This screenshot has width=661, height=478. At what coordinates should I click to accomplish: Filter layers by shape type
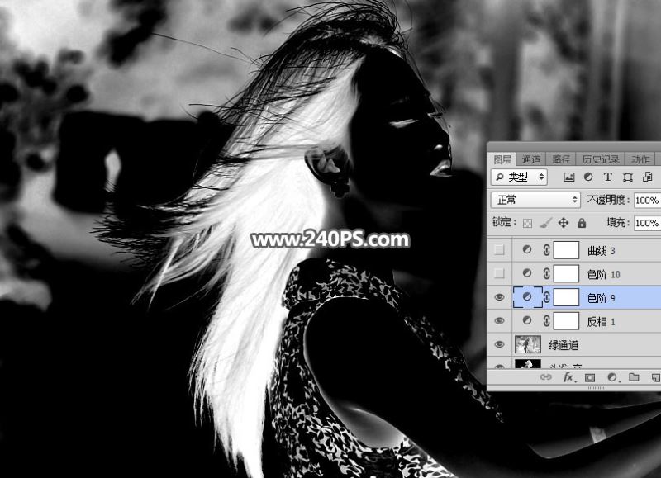[628, 177]
